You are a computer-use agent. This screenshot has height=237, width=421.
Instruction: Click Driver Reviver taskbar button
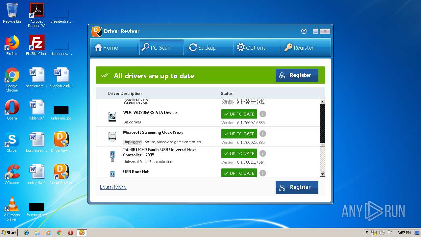pos(82,233)
